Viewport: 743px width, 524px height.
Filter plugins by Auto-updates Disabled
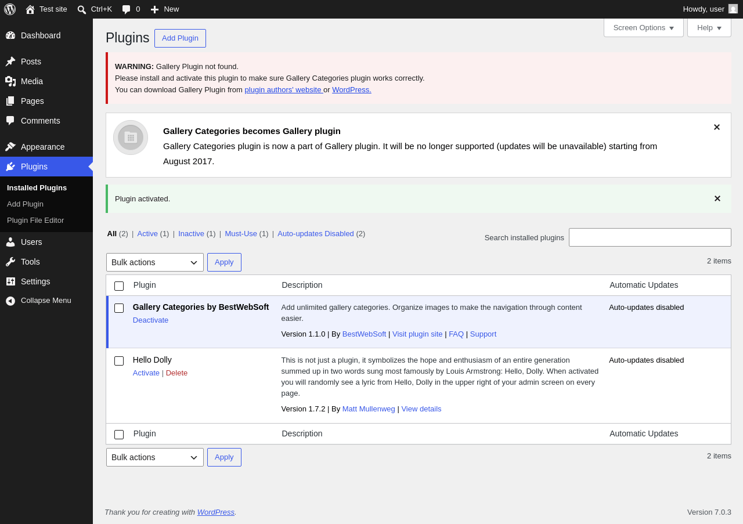click(316, 234)
